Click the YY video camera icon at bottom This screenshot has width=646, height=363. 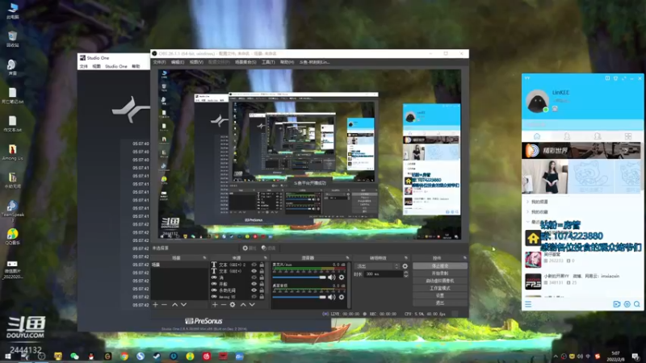click(x=617, y=304)
